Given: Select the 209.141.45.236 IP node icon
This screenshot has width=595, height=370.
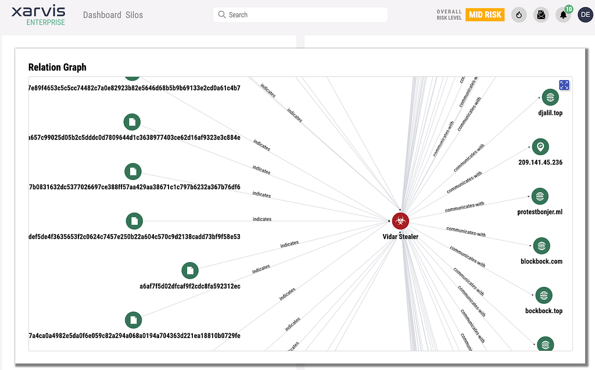Looking at the screenshot, I should [x=540, y=146].
